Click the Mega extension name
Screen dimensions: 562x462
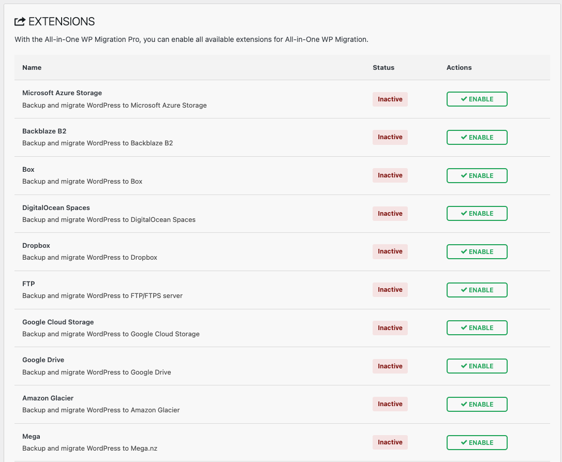(x=31, y=437)
